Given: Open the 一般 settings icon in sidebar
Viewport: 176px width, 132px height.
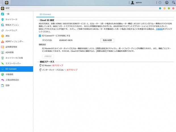Looking at the screenshot, I should tap(3, 14).
